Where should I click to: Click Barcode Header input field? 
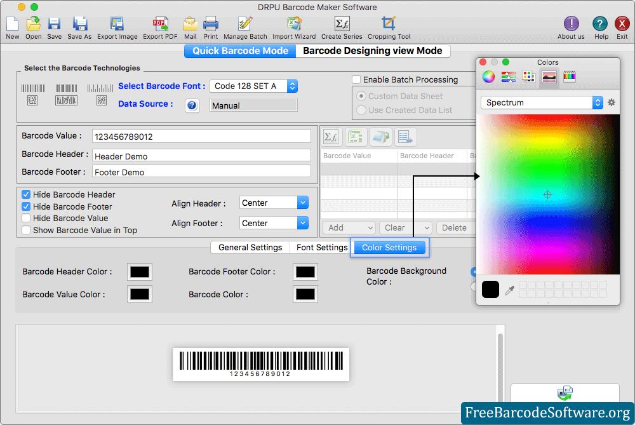coord(201,156)
